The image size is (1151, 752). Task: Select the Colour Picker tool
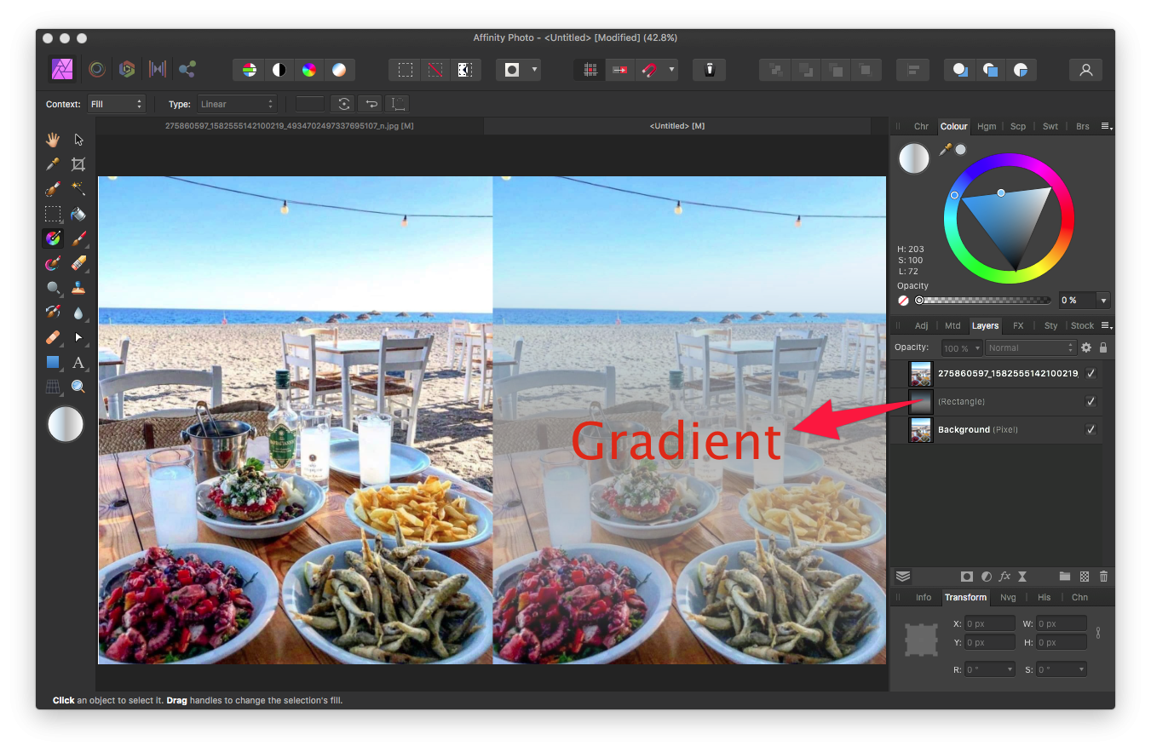point(53,164)
